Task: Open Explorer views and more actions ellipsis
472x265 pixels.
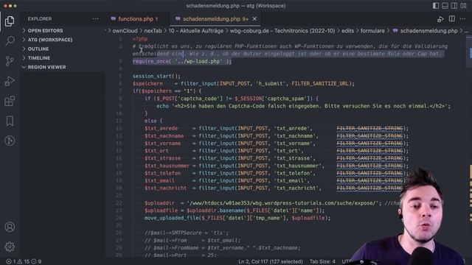Action: pyautogui.click(x=95, y=18)
